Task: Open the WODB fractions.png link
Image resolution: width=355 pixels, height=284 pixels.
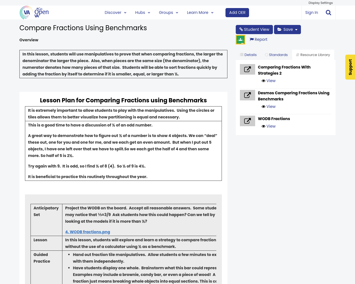Action: pyautogui.click(x=88, y=232)
